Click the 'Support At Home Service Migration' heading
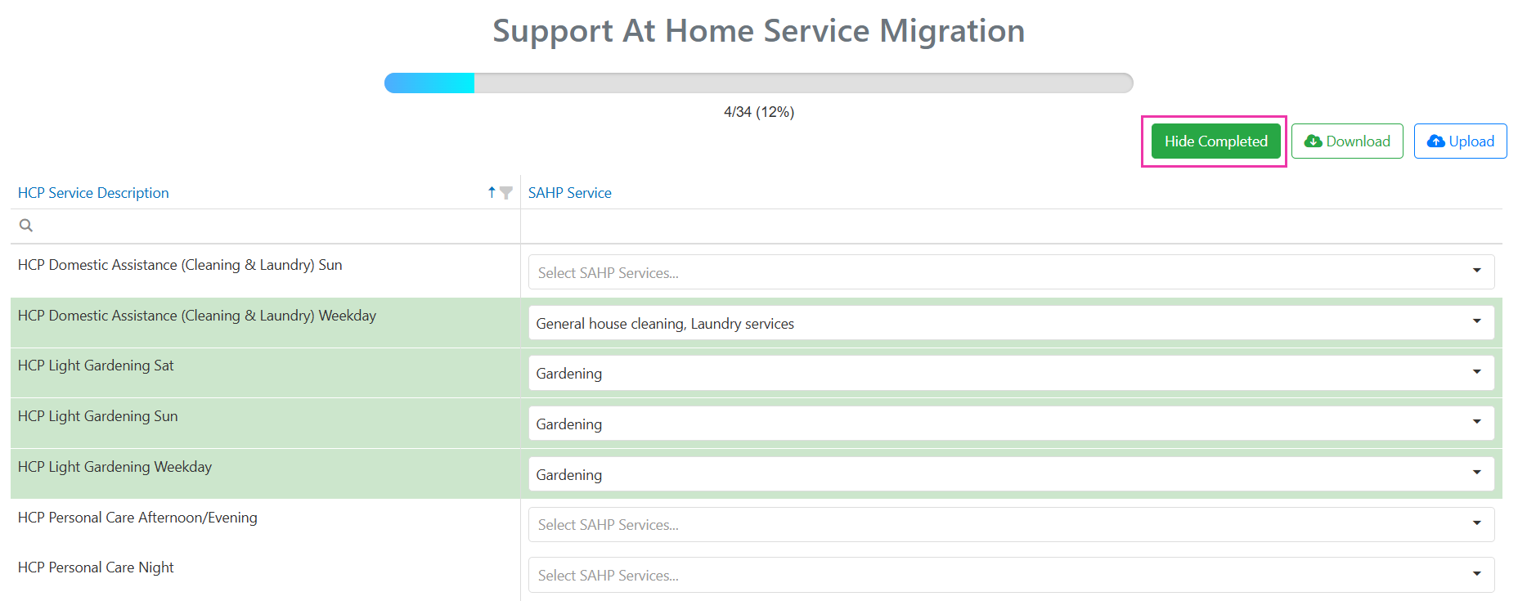Image resolution: width=1518 pixels, height=601 pixels. pos(759,31)
